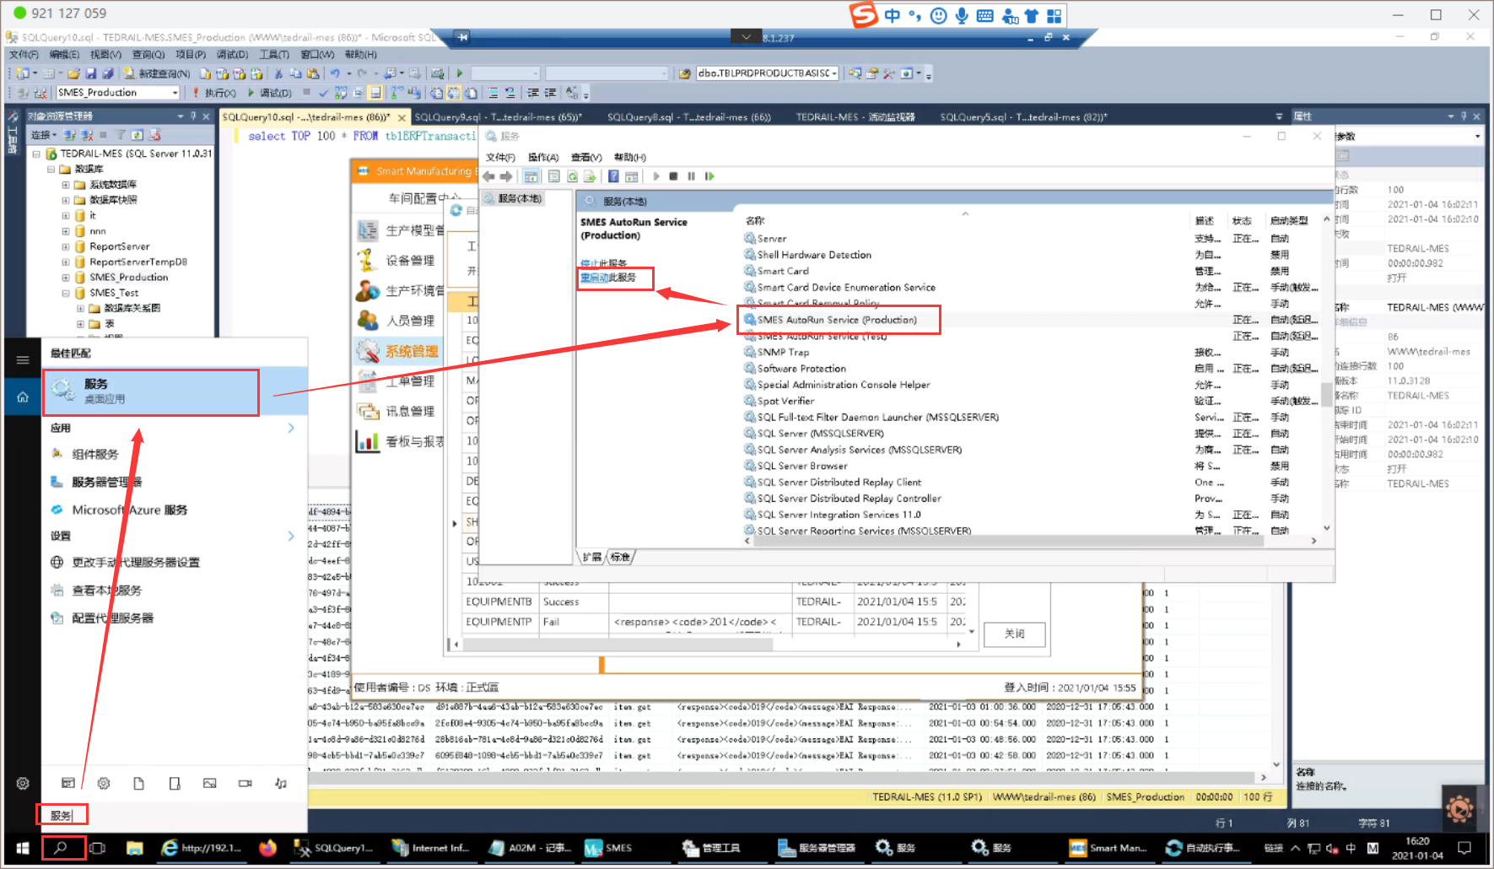Image resolution: width=1494 pixels, height=869 pixels.
Task: Open the SMES_Production database dropdown
Action: [175, 93]
